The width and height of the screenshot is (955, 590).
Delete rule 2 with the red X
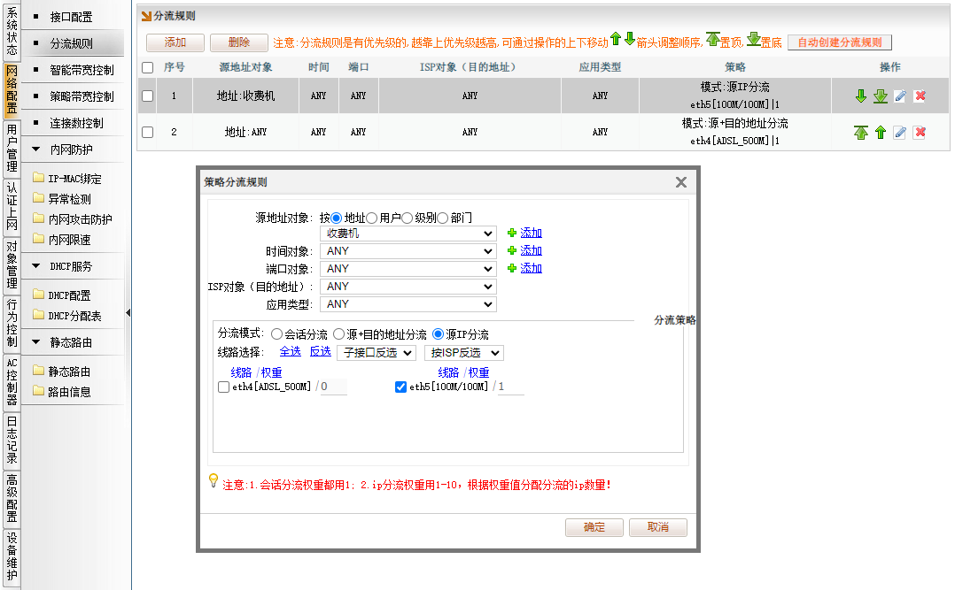[x=920, y=133]
